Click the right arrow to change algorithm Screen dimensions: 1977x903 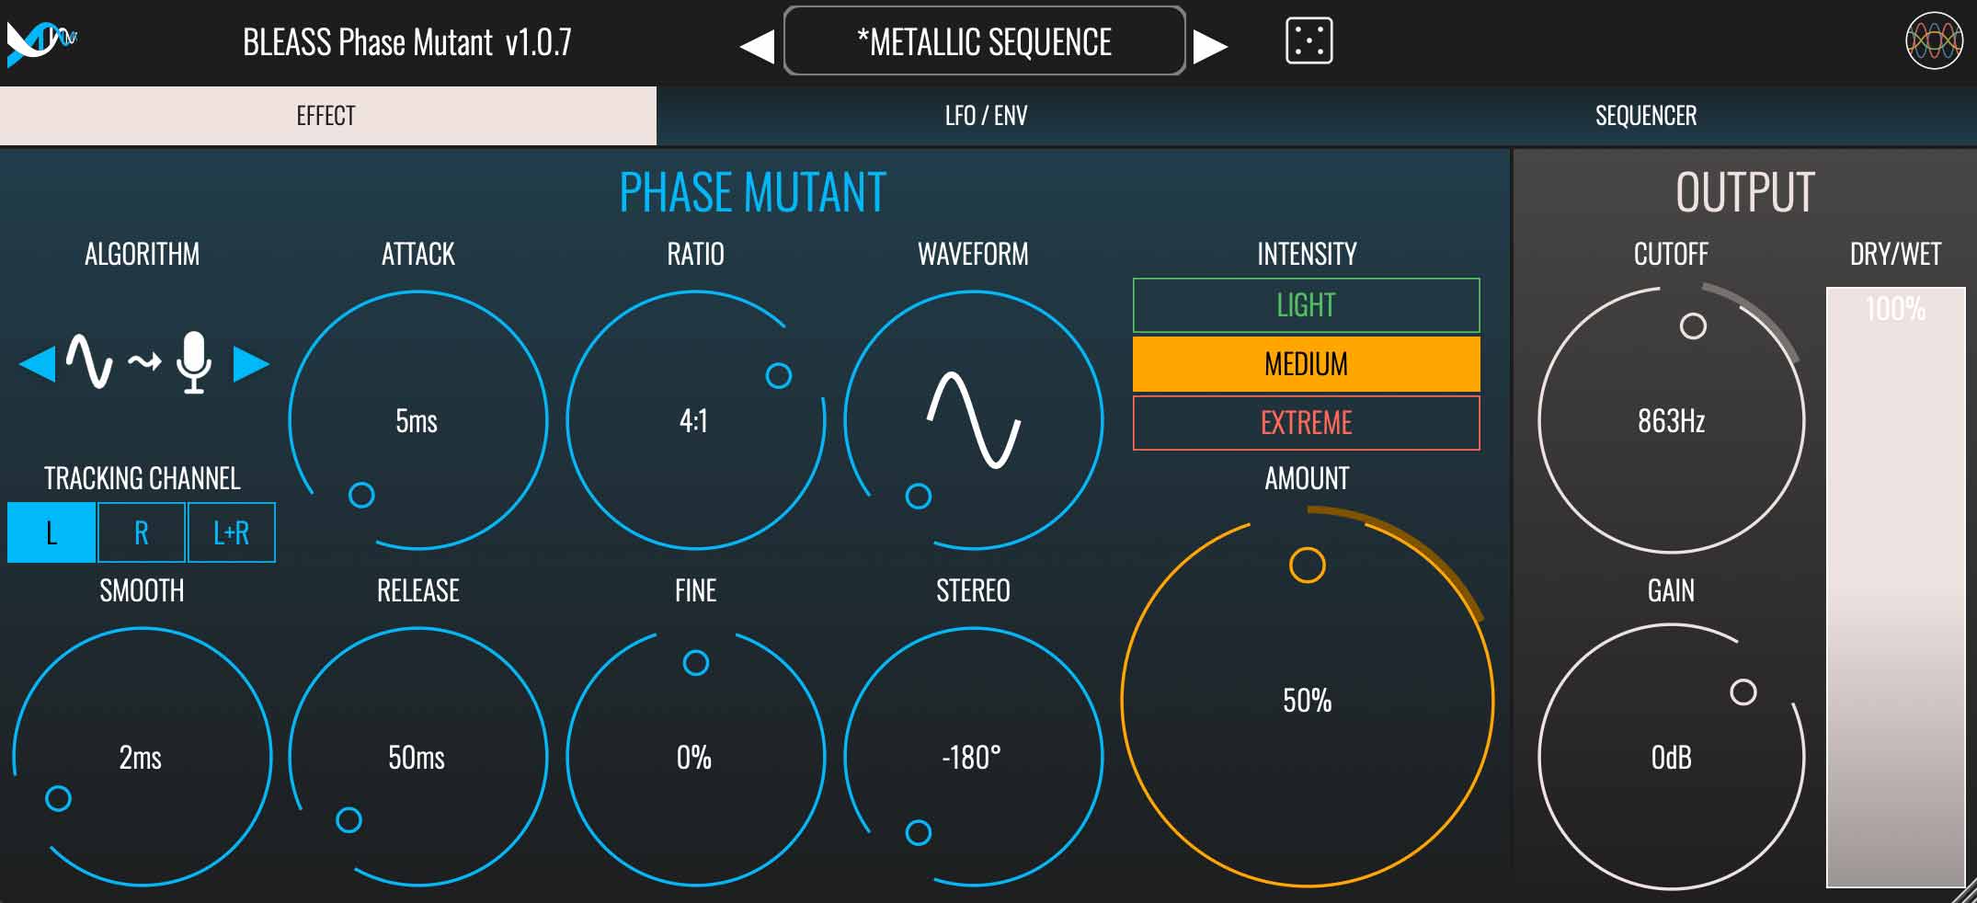click(x=257, y=364)
